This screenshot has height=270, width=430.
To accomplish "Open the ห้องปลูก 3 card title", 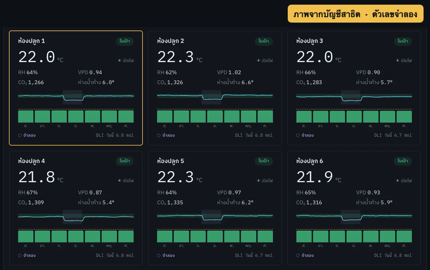I will point(310,41).
